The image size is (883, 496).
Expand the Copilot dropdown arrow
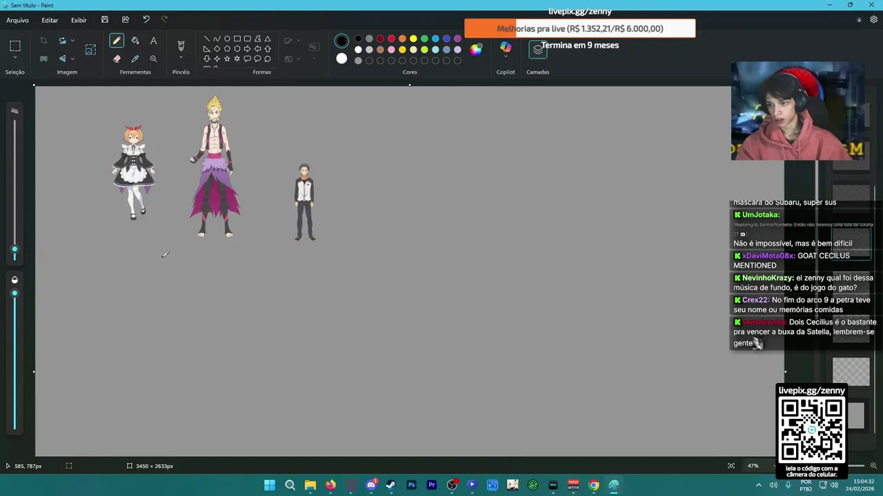(x=506, y=57)
